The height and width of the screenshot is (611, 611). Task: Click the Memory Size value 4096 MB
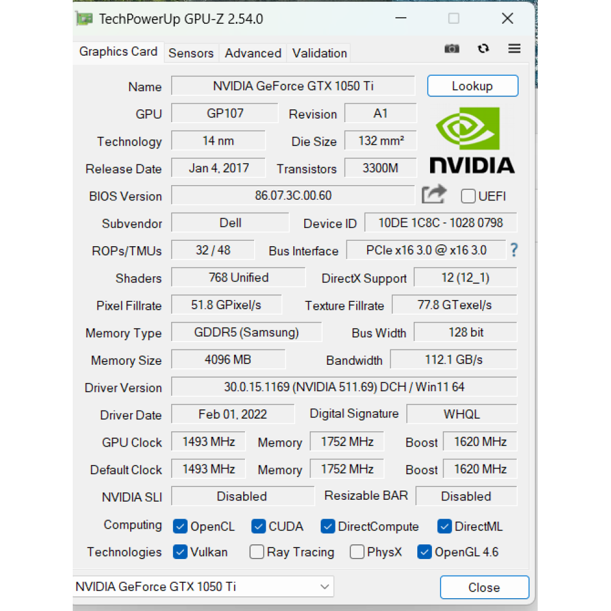click(x=229, y=359)
